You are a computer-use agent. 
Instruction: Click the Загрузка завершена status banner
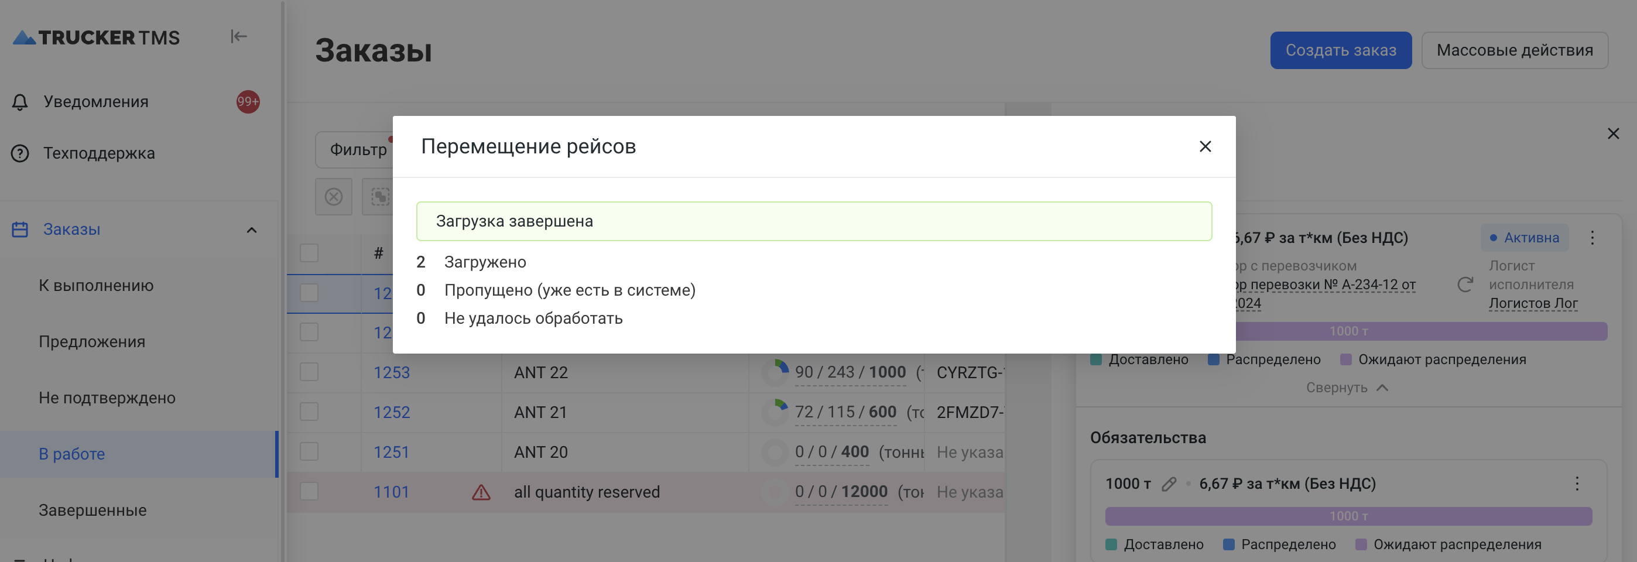click(x=813, y=221)
